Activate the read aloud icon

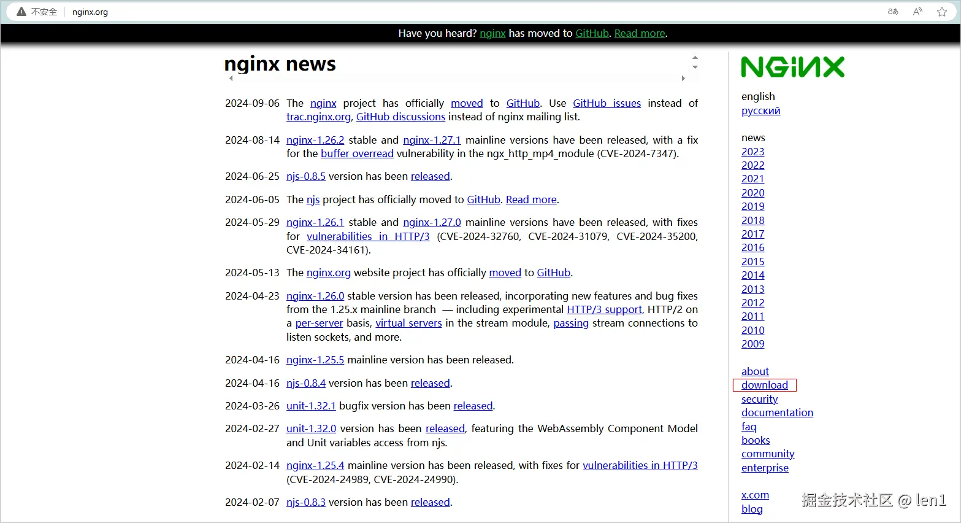pos(917,12)
